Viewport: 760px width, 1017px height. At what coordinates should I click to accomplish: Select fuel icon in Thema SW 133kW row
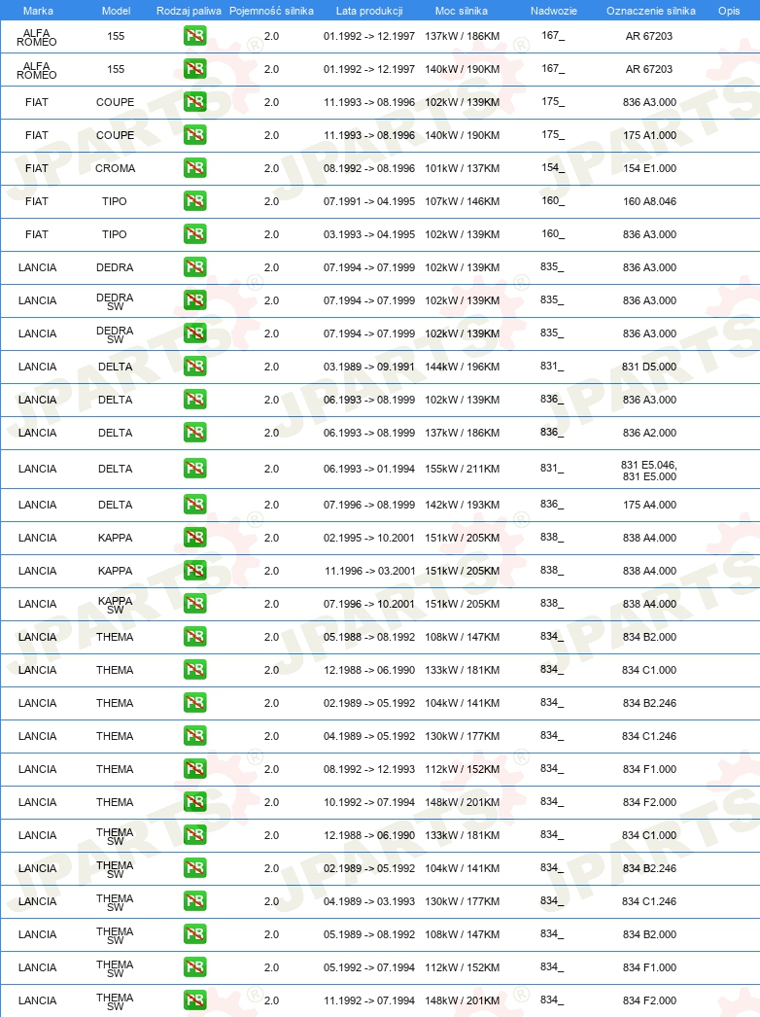coord(194,835)
